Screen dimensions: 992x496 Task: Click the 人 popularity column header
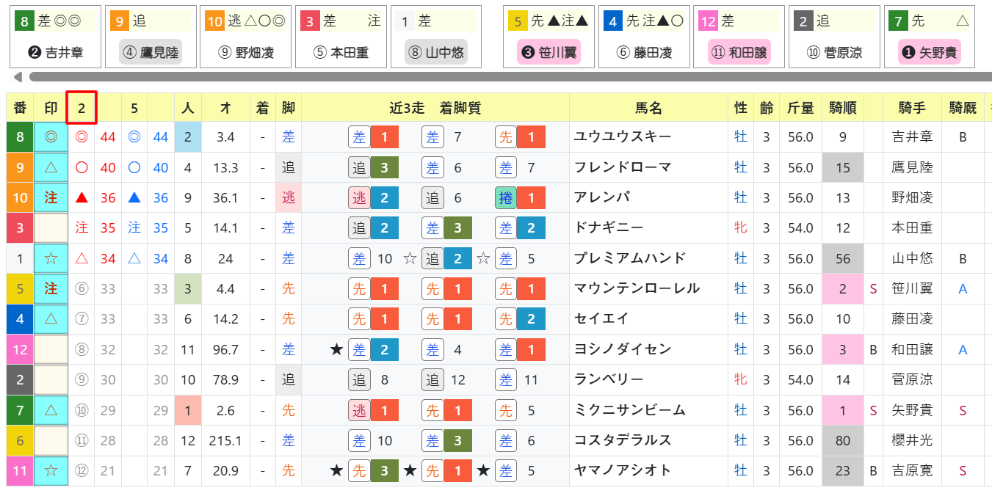pyautogui.click(x=188, y=108)
